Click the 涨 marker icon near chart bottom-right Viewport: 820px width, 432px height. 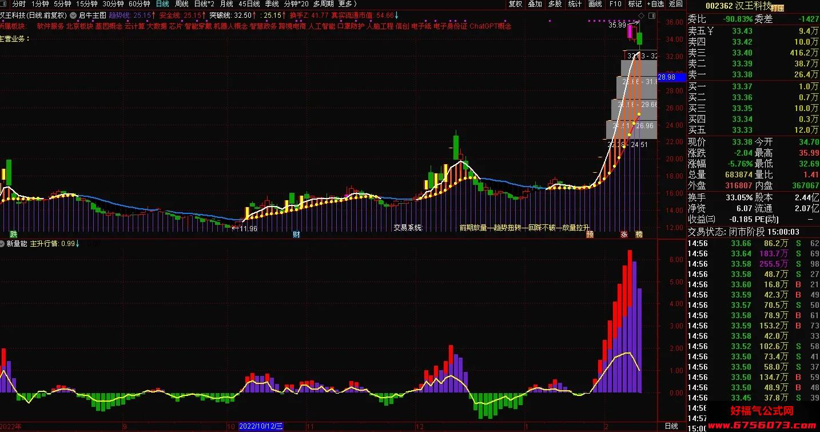tap(624, 235)
